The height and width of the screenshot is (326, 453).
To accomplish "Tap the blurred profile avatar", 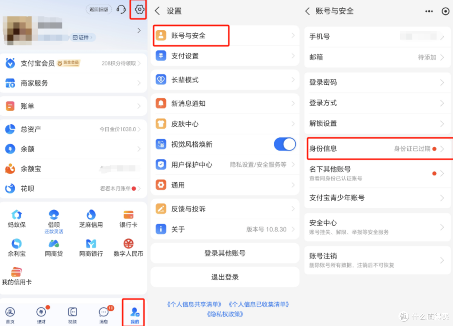I will (x=17, y=30).
